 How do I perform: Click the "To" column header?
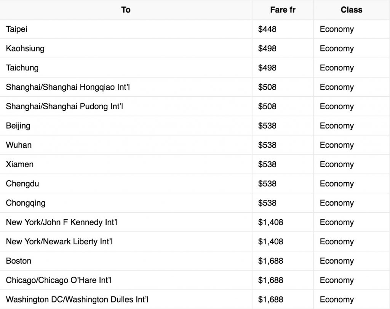pyautogui.click(x=126, y=10)
